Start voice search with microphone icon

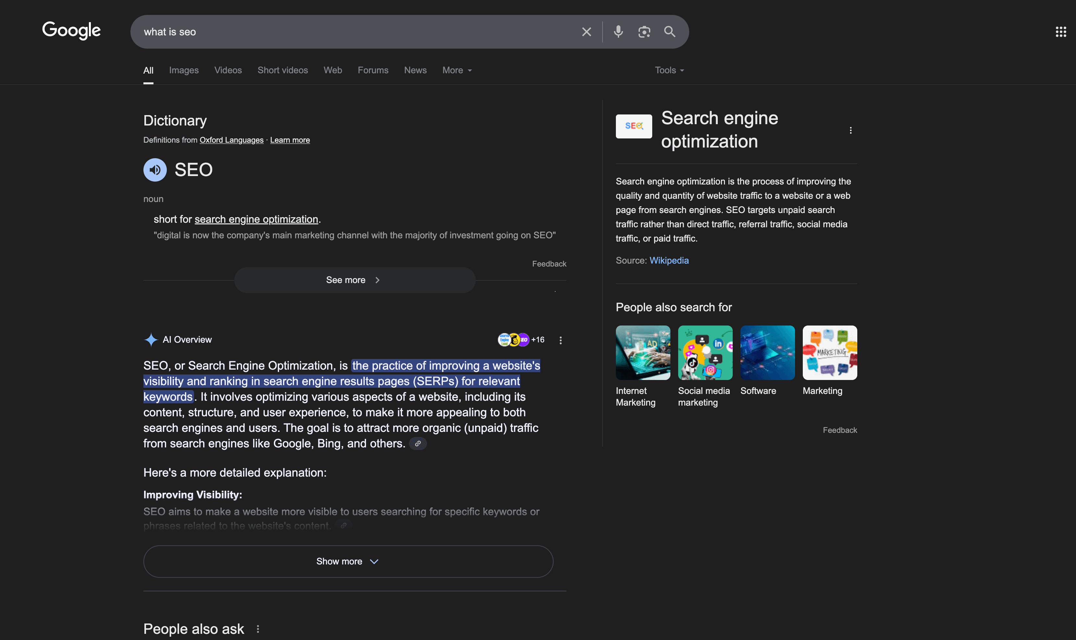(x=618, y=31)
